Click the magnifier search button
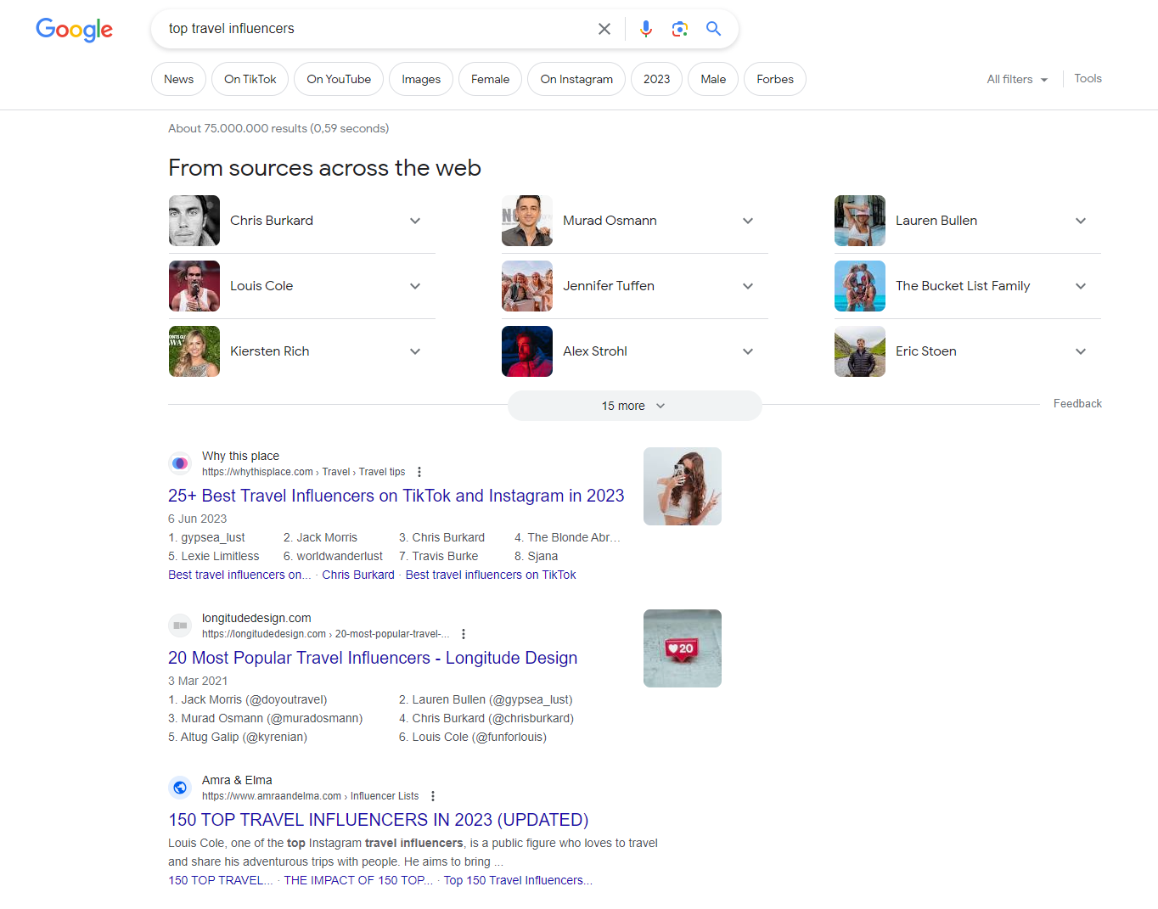 714,29
